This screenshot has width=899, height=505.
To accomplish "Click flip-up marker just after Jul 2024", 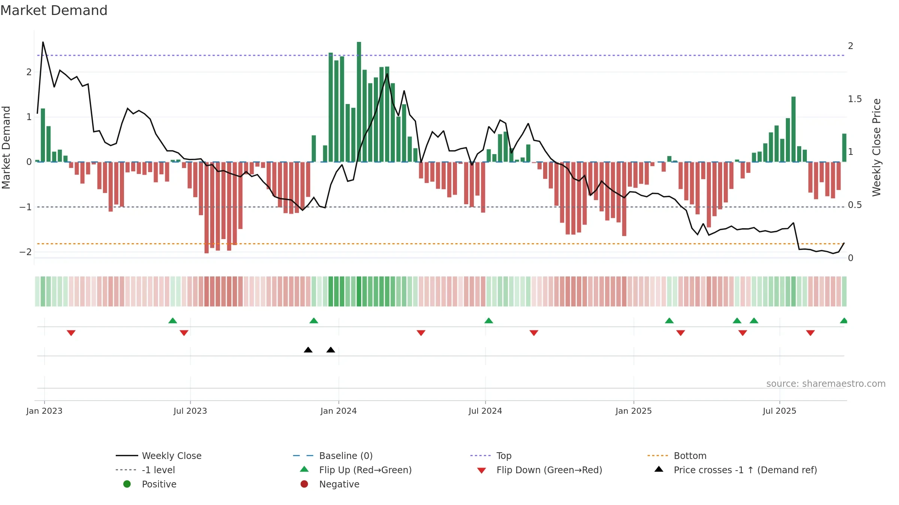I will pyautogui.click(x=489, y=321).
